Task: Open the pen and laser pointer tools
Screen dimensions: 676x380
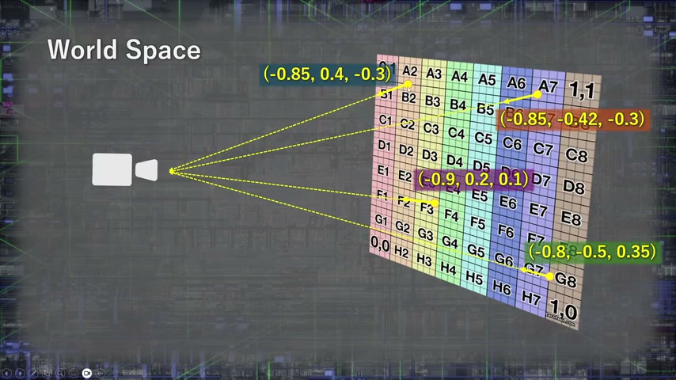Action: click(33, 373)
